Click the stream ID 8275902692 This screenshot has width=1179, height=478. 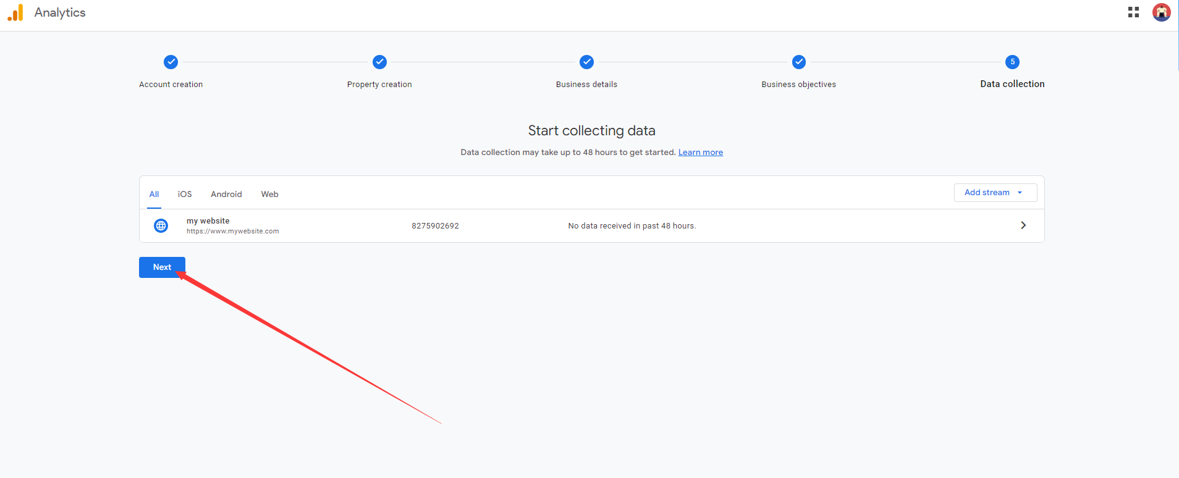click(x=435, y=226)
